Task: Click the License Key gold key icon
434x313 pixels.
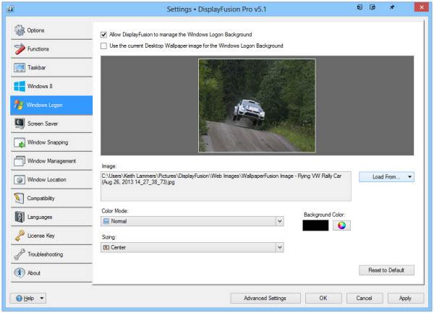Action: pyautogui.click(x=20, y=236)
